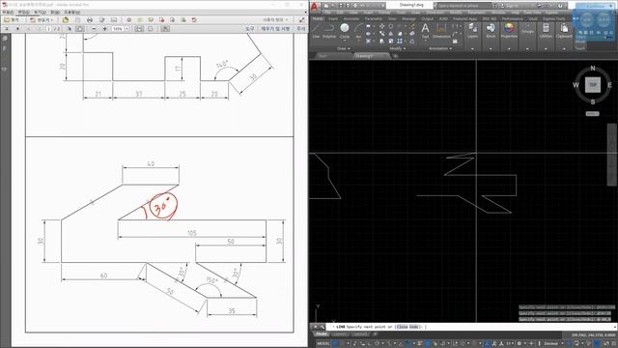Open the AutoCAD application menu button

[x=315, y=7]
